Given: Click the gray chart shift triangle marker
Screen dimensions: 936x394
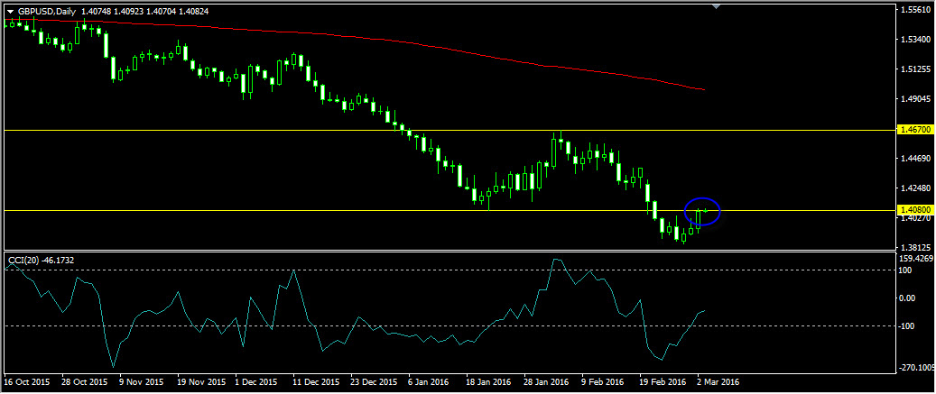Looking at the screenshot, I should [717, 7].
